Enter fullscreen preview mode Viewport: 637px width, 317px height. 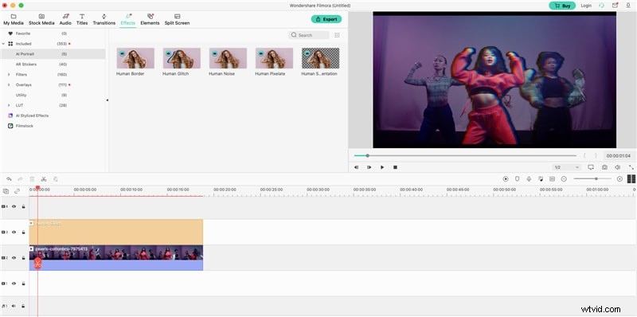tap(631, 167)
